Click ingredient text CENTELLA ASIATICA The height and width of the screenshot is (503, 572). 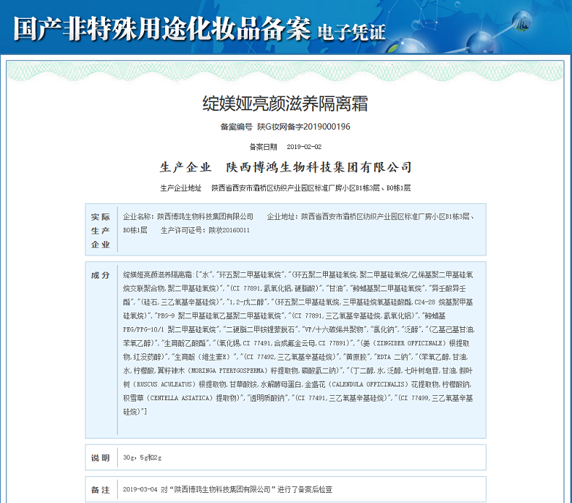(180, 399)
